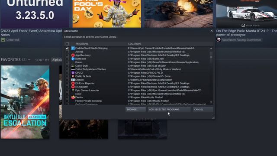Viewport: 277px width, 156px height.
Task: Click Add Selected Programs button
Action: tap(169, 110)
